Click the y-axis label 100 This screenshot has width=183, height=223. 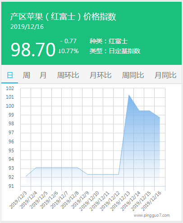pos(10,106)
